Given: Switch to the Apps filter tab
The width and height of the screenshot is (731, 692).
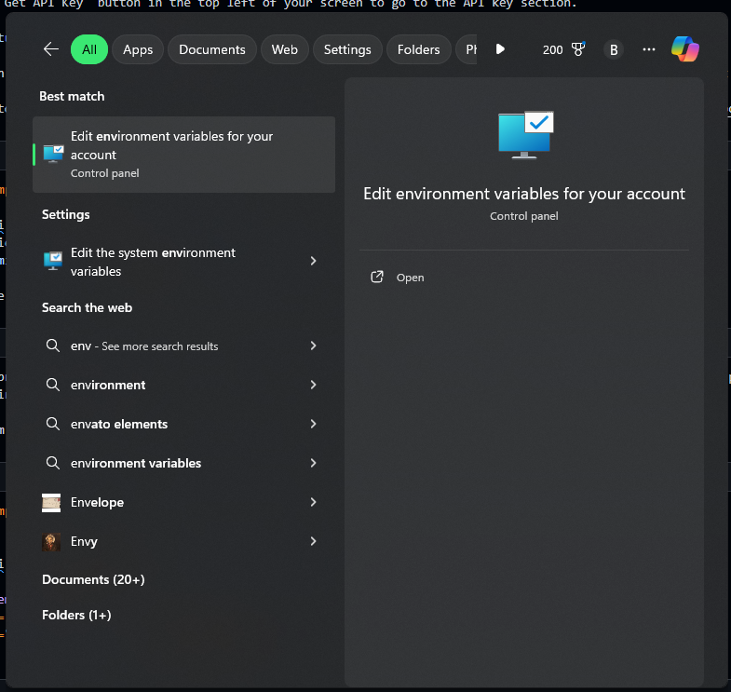Looking at the screenshot, I should pyautogui.click(x=138, y=49).
